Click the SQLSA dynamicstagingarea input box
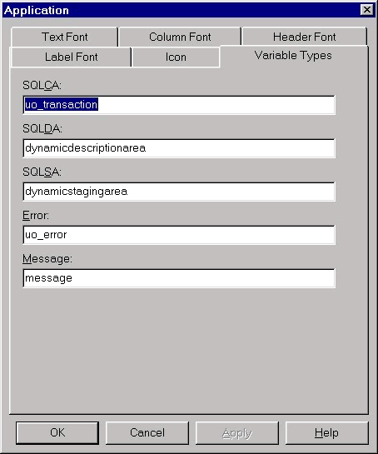 tap(179, 192)
